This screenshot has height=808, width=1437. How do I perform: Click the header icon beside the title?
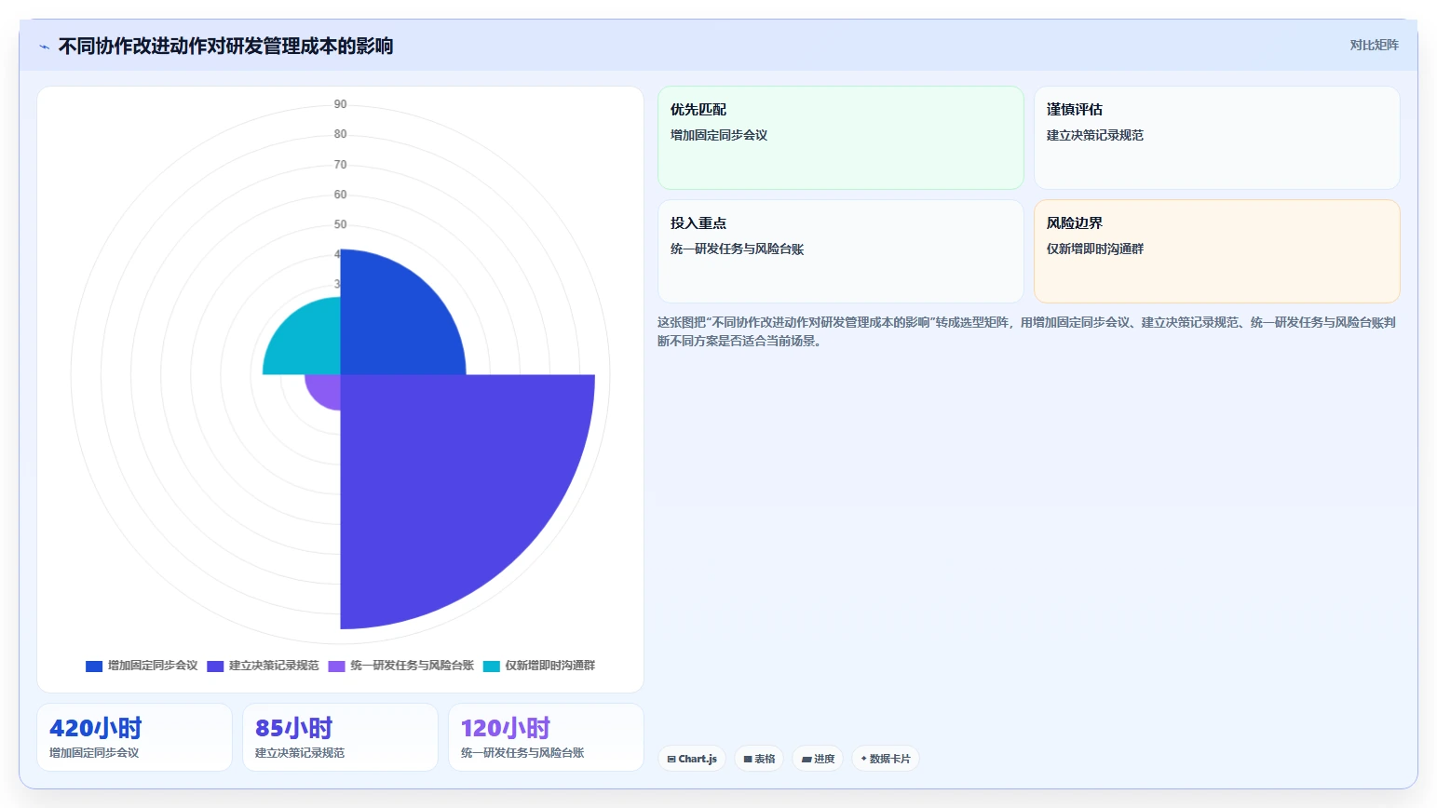tap(44, 47)
